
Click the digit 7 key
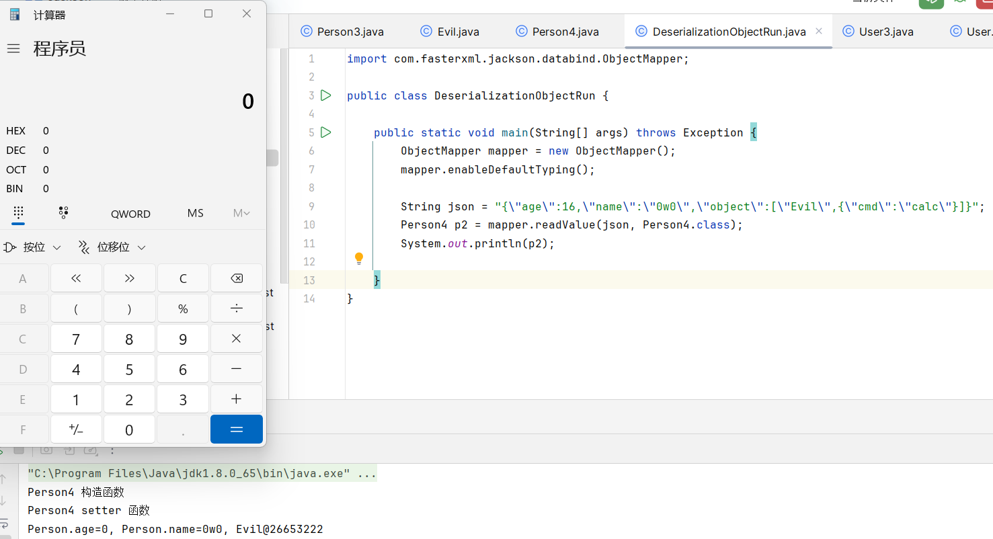coord(76,339)
